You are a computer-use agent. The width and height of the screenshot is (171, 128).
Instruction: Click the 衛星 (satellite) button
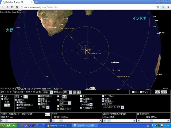pos(64,97)
